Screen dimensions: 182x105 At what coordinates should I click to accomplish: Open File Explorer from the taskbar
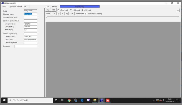coord(95,100)
